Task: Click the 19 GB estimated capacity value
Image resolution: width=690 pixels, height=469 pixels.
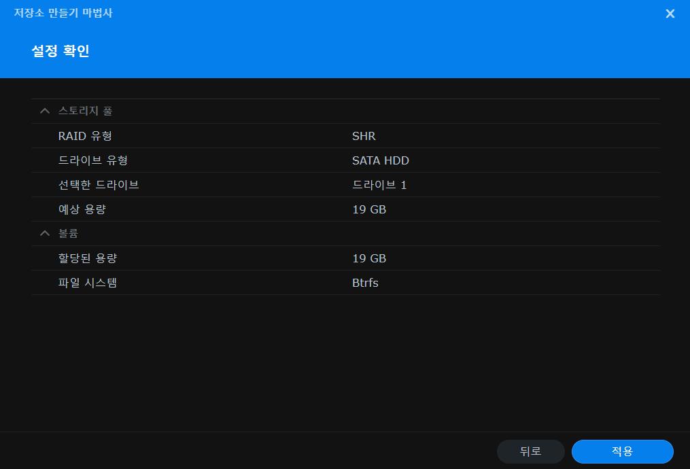Action: pyautogui.click(x=369, y=209)
